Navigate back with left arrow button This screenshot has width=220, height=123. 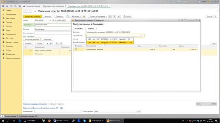25,11
